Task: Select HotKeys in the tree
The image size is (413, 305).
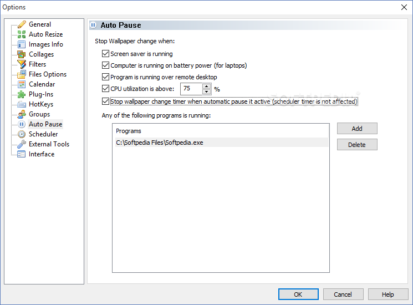Action: (x=41, y=104)
